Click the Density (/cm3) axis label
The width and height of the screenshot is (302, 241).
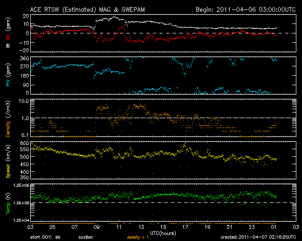pos(8,119)
